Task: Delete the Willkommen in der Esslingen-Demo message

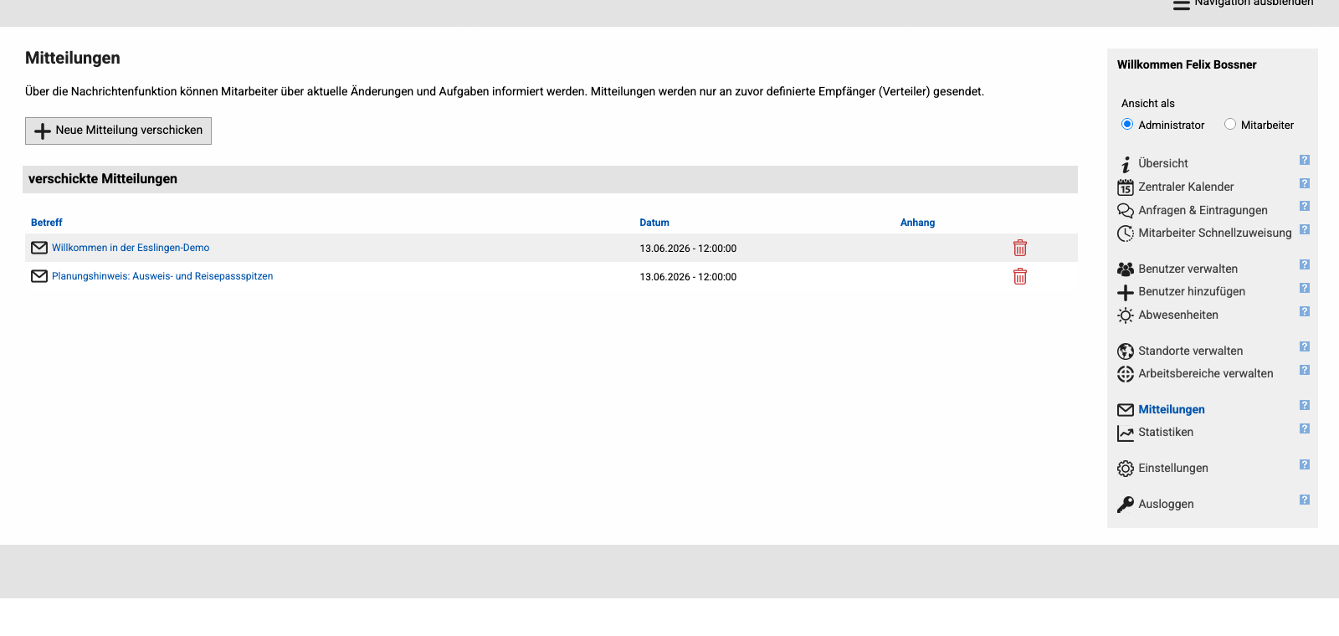Action: point(1019,248)
